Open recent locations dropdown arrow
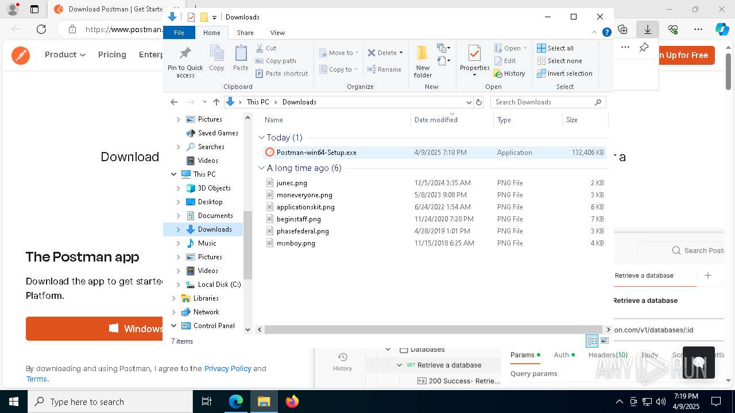The image size is (735, 413). (x=204, y=102)
